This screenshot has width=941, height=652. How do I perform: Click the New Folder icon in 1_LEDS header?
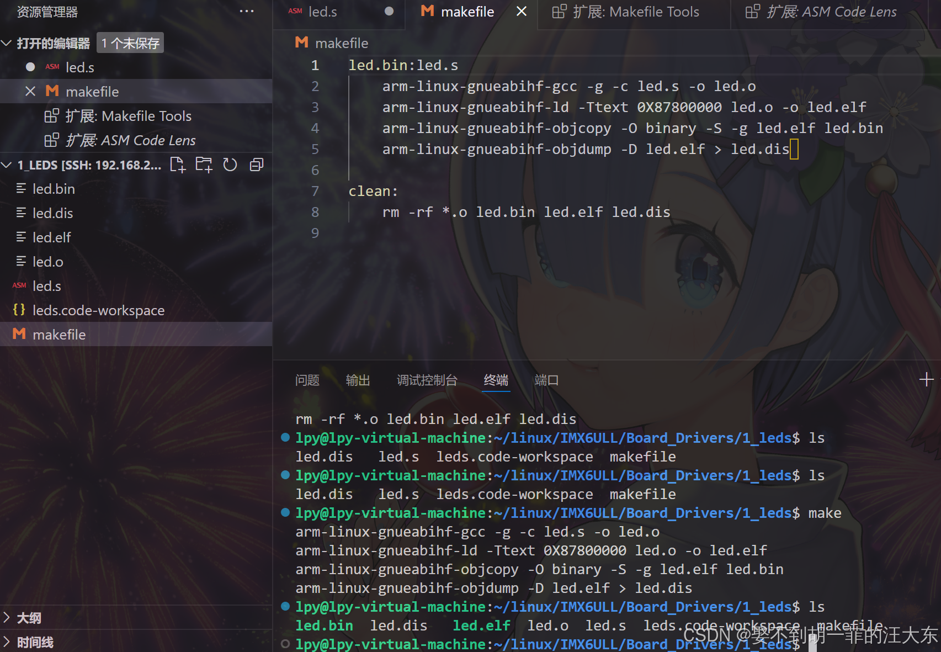click(204, 165)
